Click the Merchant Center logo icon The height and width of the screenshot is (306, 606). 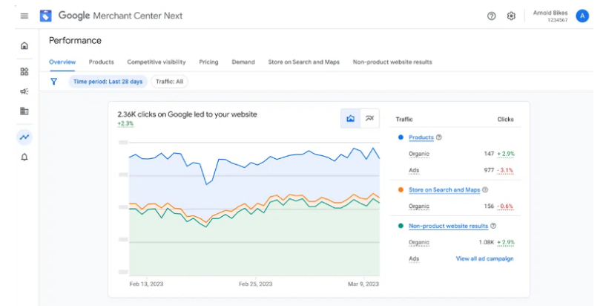[46, 16]
